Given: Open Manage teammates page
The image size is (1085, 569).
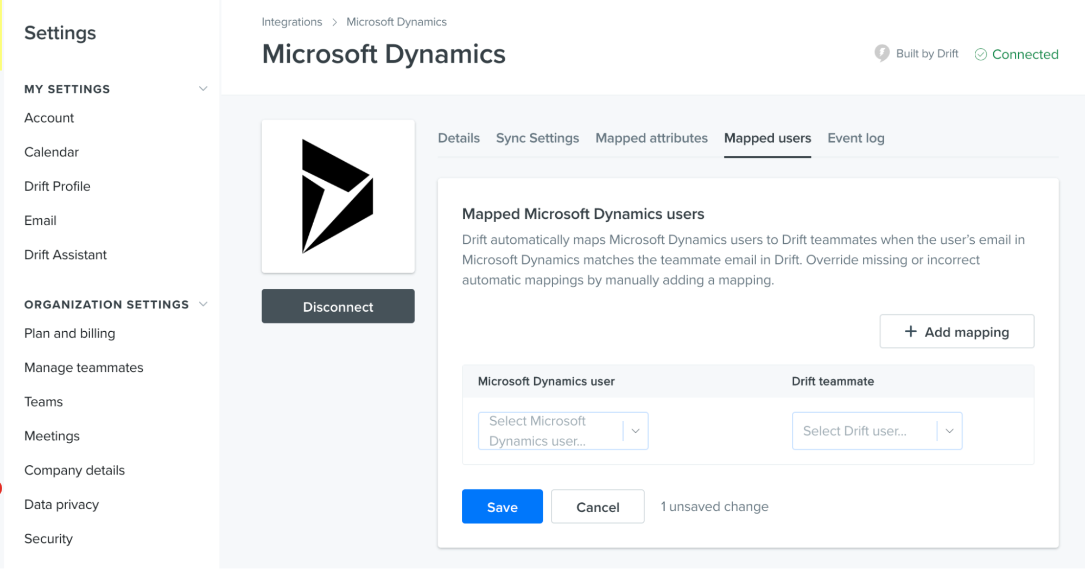Looking at the screenshot, I should pos(84,368).
